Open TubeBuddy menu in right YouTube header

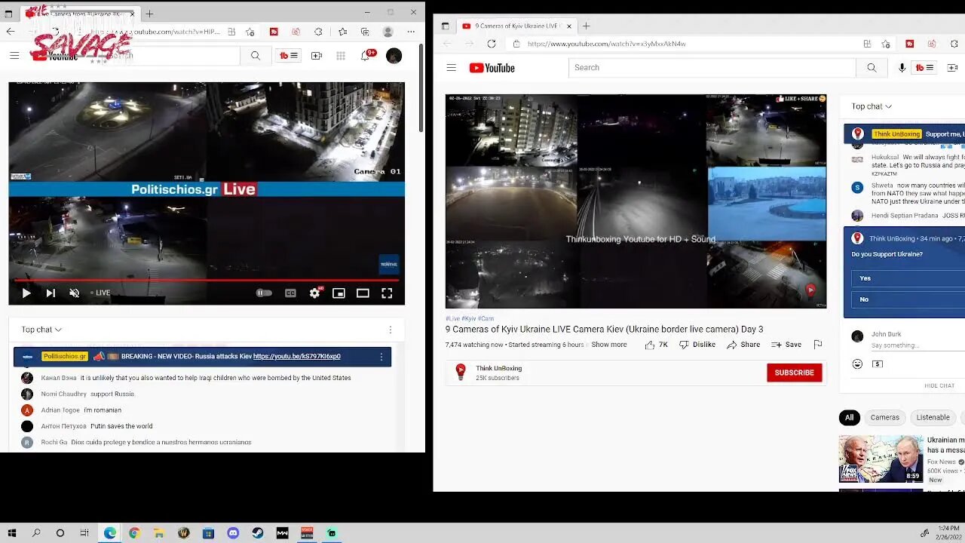pyautogui.click(x=924, y=68)
